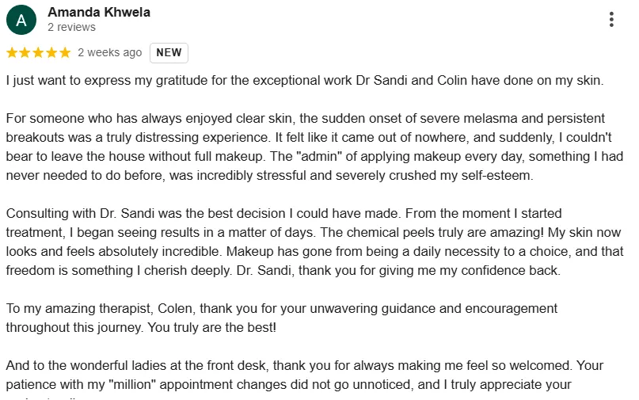639x400 pixels.
Task: View the reviewer's "2 reviews" count
Action: 72,27
